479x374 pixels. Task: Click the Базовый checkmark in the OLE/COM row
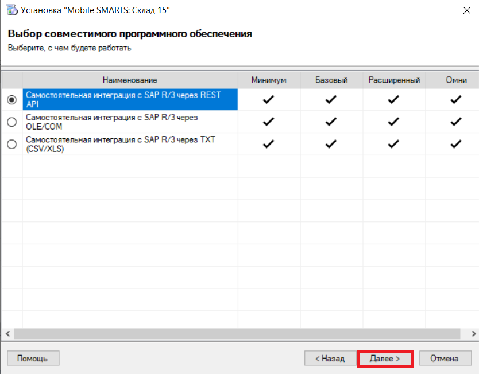click(x=331, y=122)
